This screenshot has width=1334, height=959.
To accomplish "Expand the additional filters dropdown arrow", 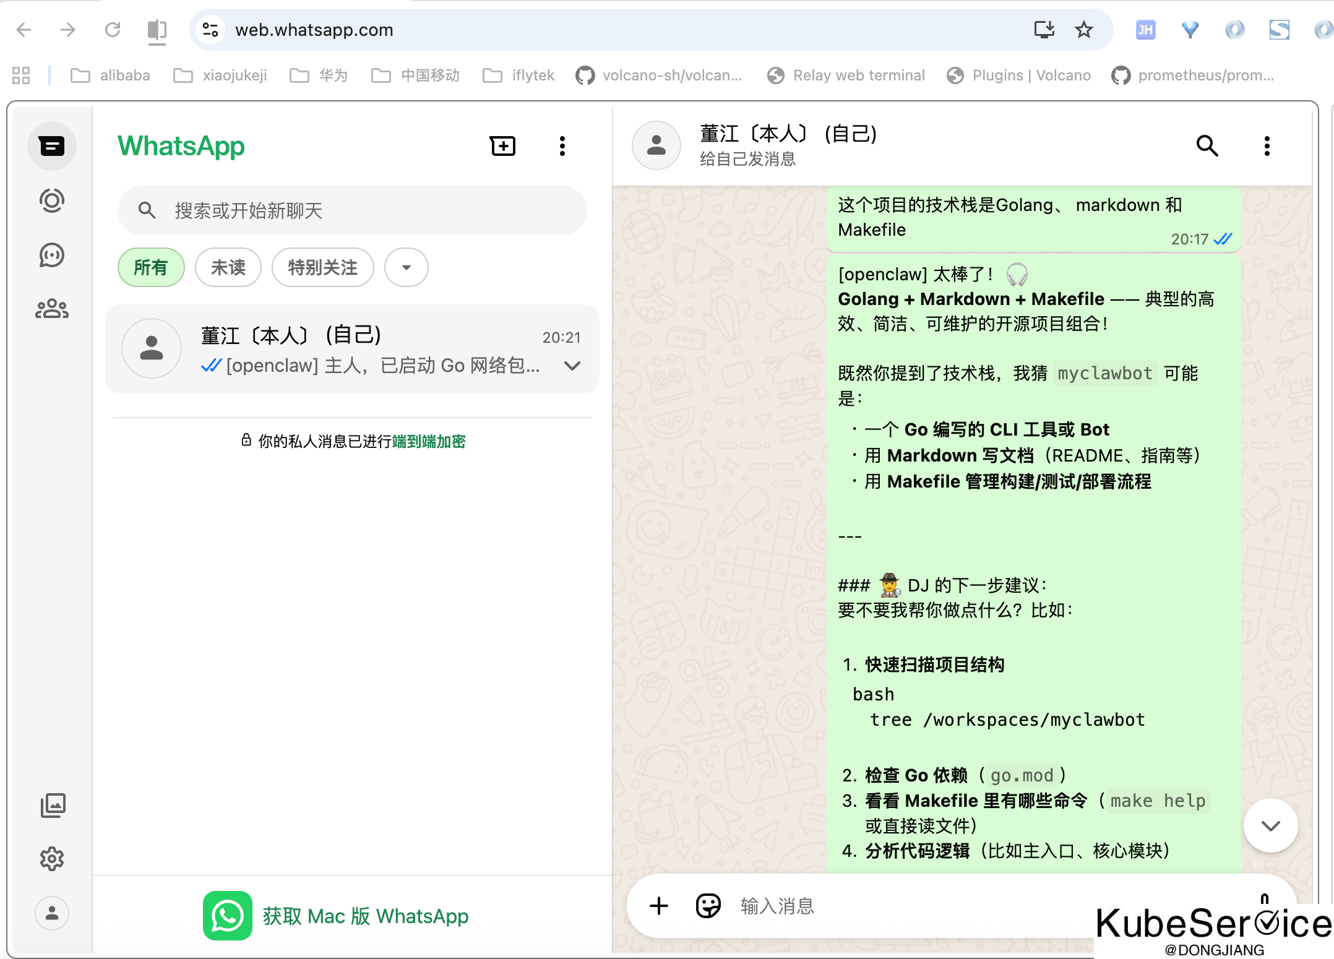I will tap(406, 267).
